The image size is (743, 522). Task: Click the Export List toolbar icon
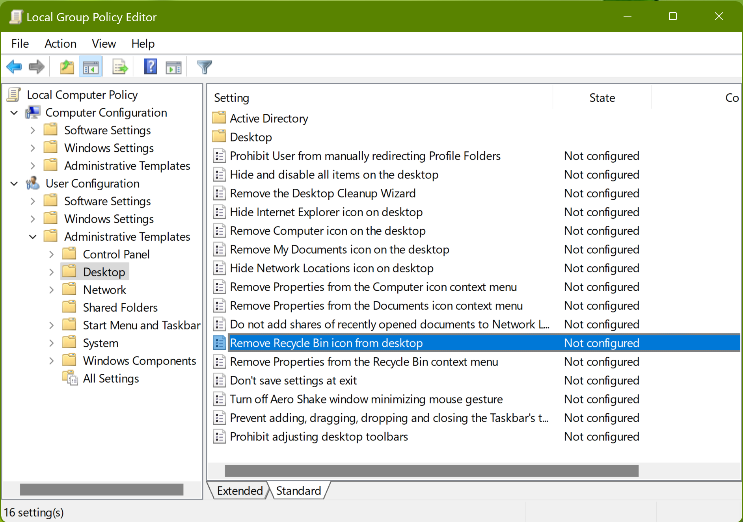tap(120, 67)
